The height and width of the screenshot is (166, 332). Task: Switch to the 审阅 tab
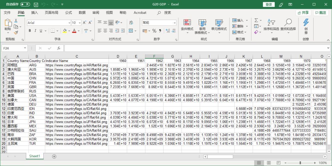click(x=96, y=13)
